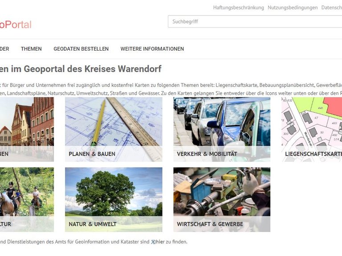Open the Planen & Bauen blueprint thumbnail
The width and height of the screenshot is (342, 256).
114,122
